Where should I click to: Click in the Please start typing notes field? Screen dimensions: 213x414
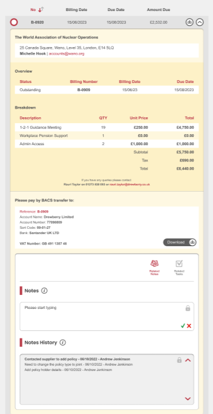[x=107, y=316]
